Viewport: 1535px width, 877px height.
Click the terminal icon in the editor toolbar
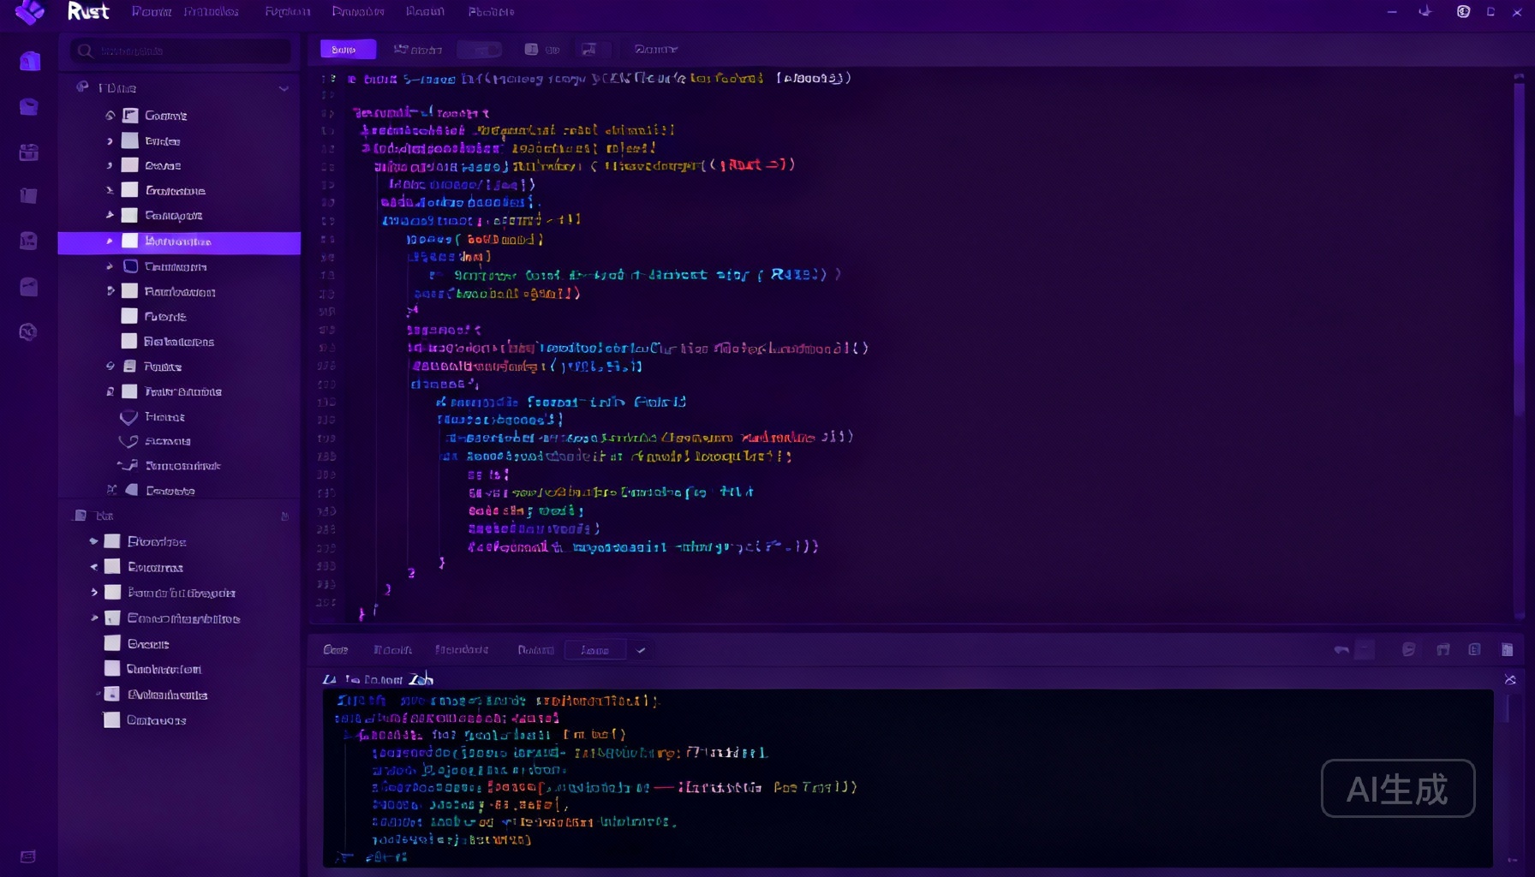[532, 50]
